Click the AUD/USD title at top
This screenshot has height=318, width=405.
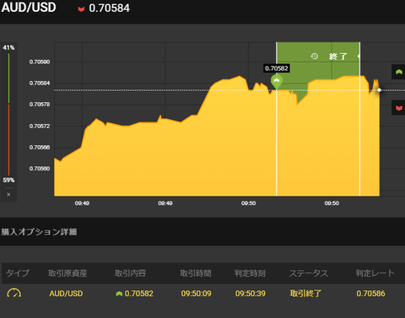pyautogui.click(x=29, y=8)
